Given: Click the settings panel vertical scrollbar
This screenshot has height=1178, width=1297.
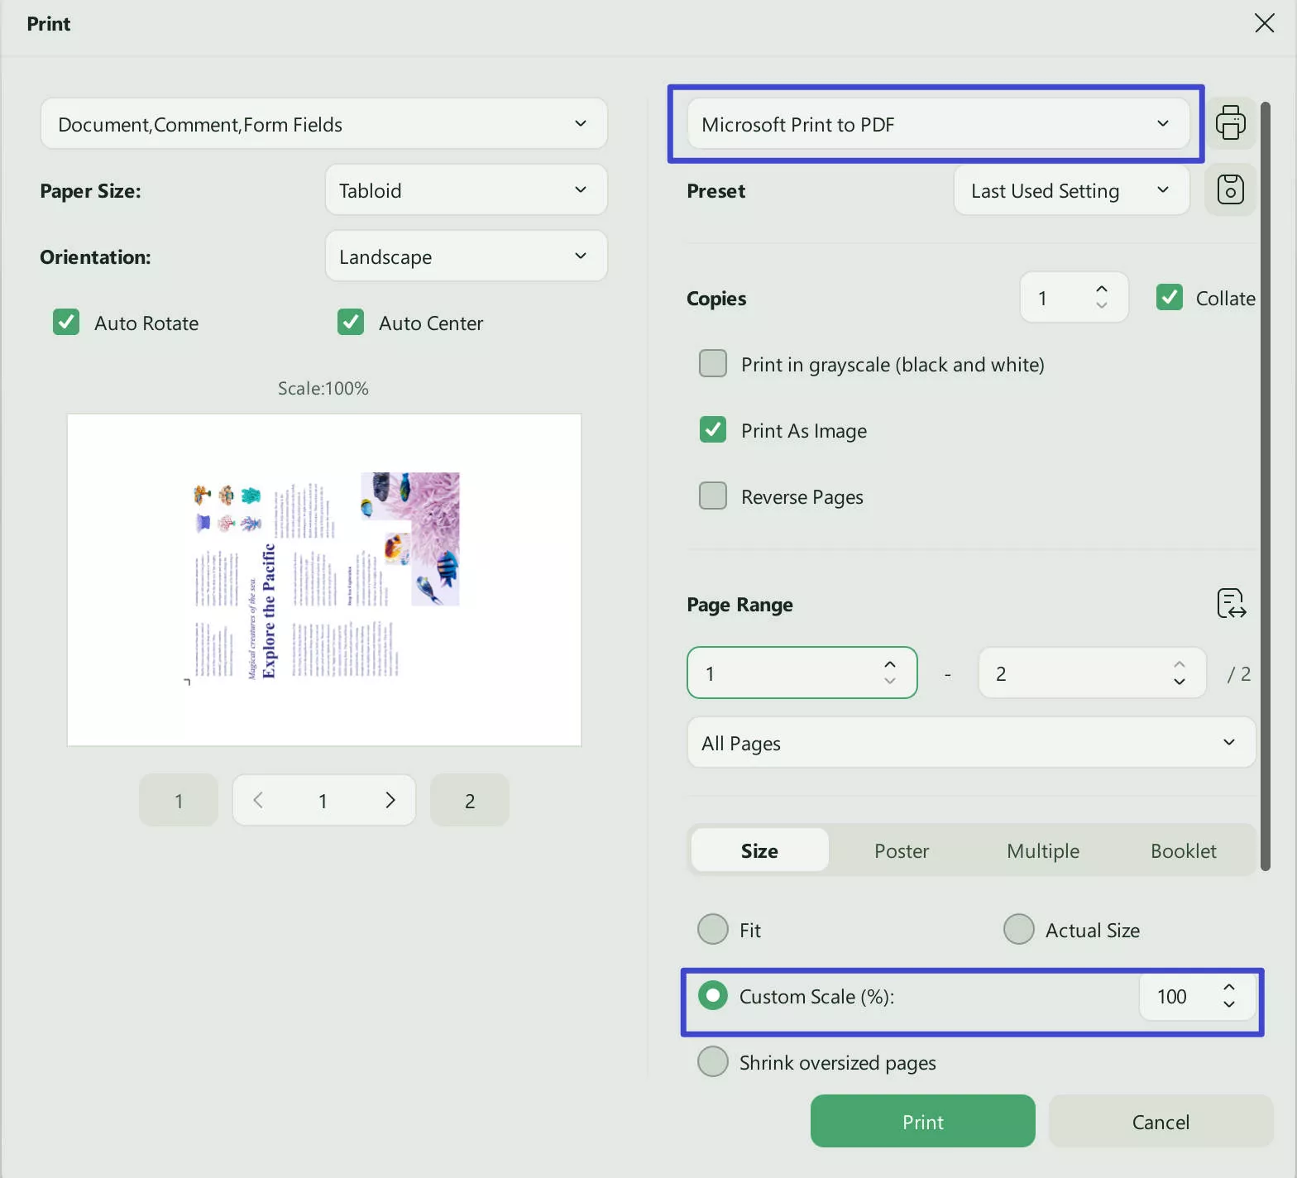Looking at the screenshot, I should (1266, 486).
